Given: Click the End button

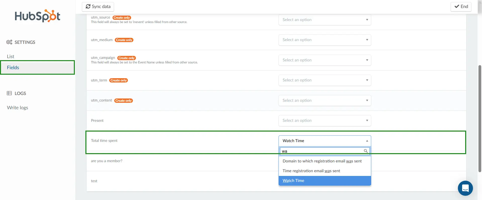Looking at the screenshot, I should [461, 7].
